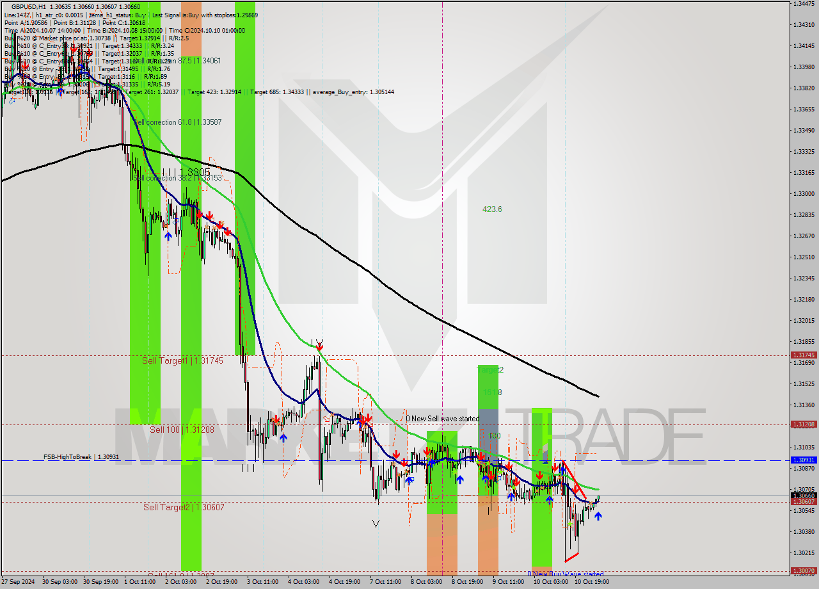This screenshot has width=819, height=589.
Task: Click the current price tag 1.30660
Action: point(804,496)
